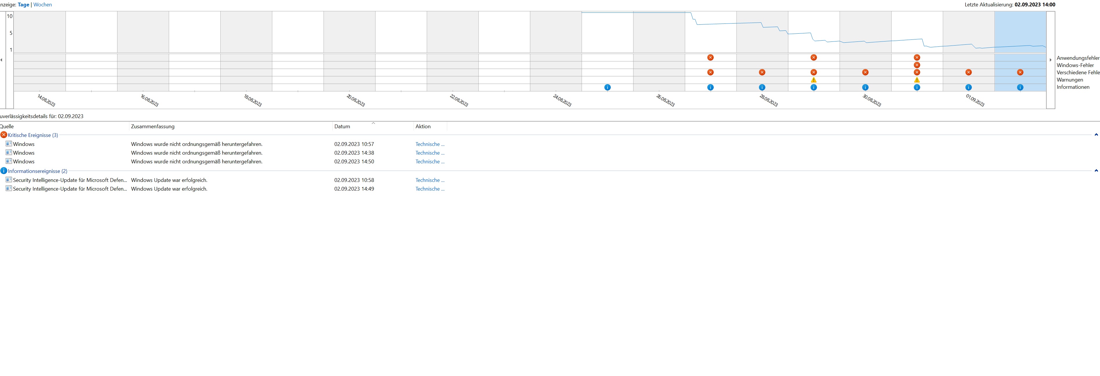The image size is (1100, 376).
Task: Click warning triangle icon on 29.08.2023
Action: point(813,80)
